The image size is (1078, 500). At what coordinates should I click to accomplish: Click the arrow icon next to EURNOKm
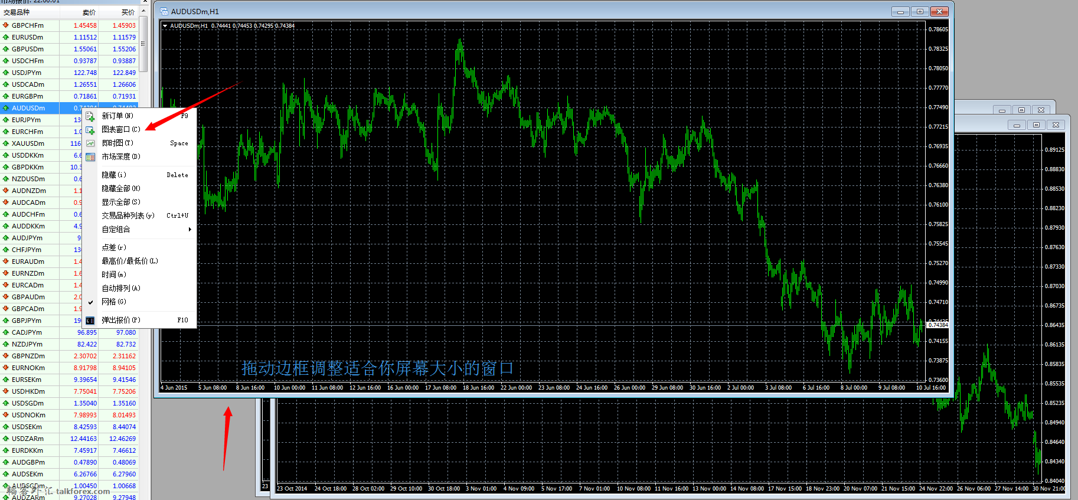[5, 368]
